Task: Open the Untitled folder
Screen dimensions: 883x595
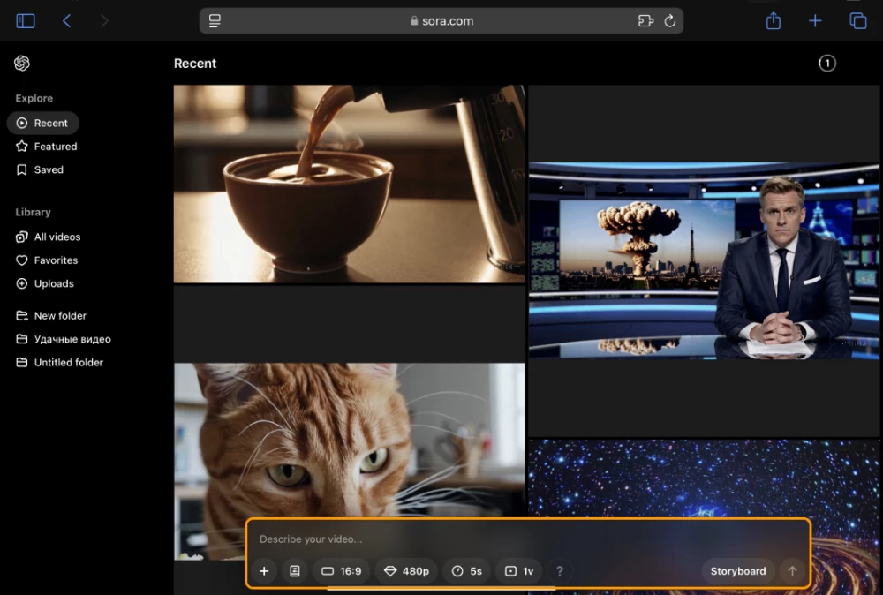Action: click(68, 362)
